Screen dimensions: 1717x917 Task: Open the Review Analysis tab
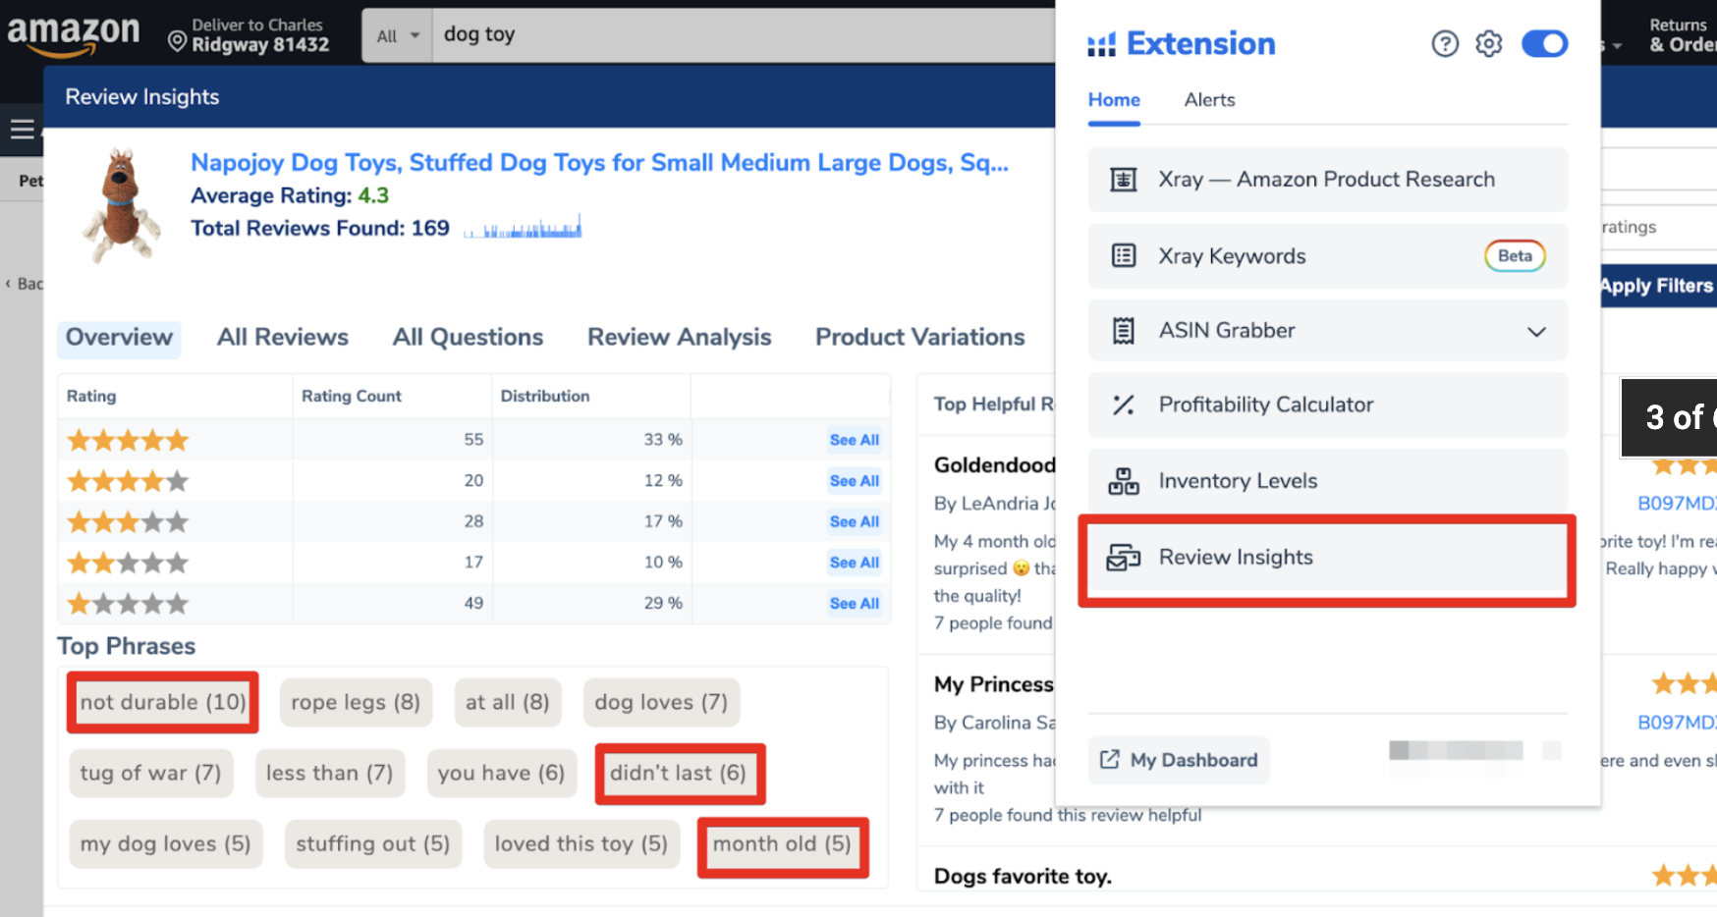[x=679, y=338]
